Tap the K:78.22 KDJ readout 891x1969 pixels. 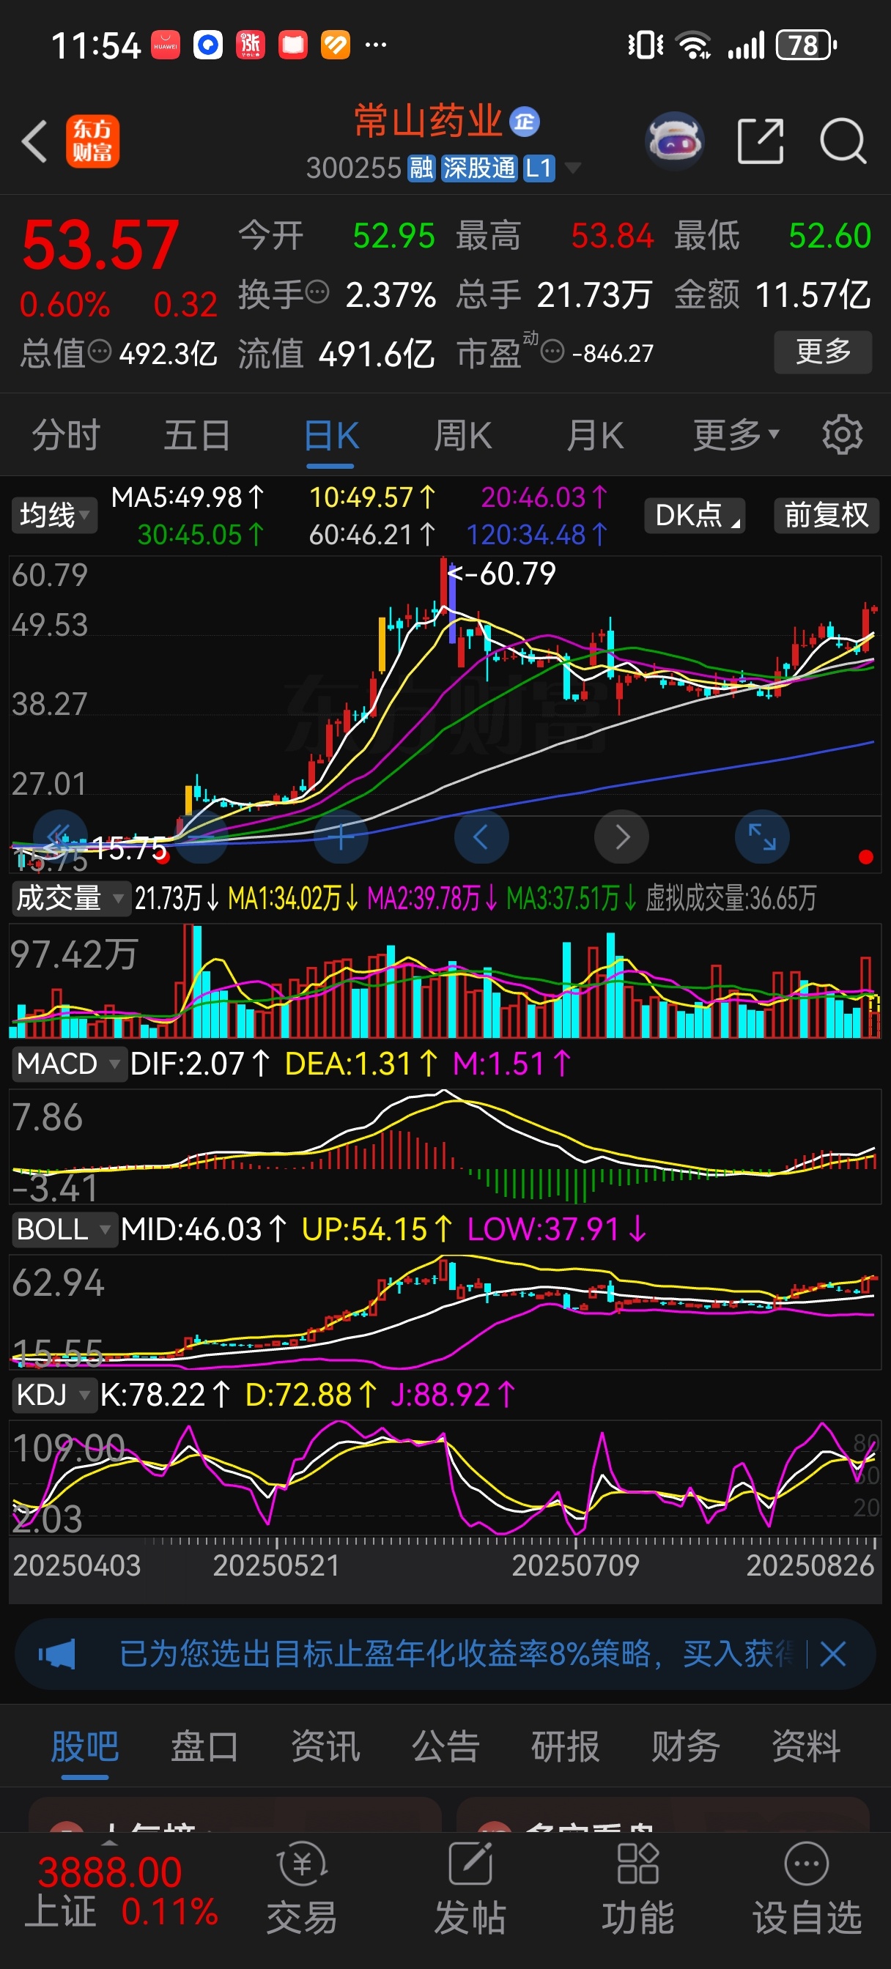(x=165, y=1395)
